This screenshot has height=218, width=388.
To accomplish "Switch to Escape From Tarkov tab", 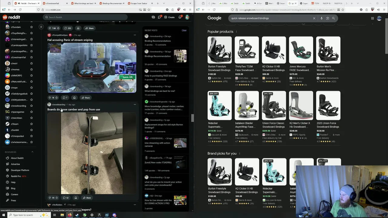I will click(140, 3).
